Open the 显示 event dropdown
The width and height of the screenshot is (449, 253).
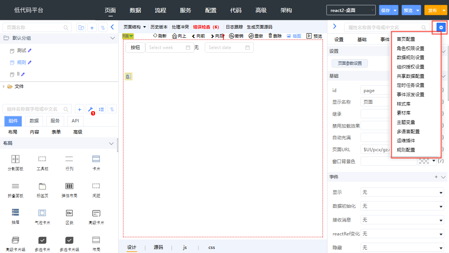(402, 192)
